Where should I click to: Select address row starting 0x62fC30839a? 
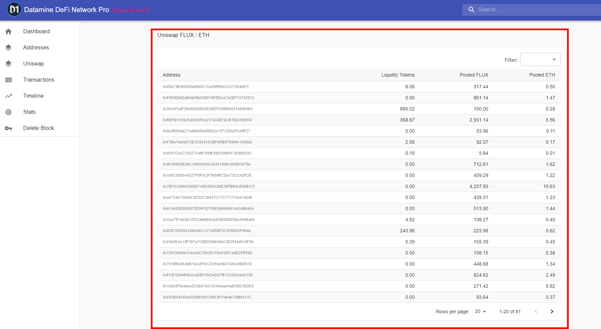coord(359,231)
